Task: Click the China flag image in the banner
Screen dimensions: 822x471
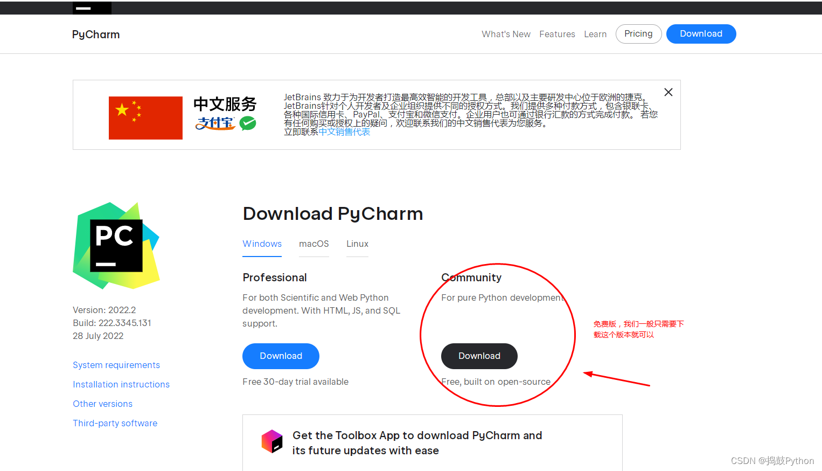Action: 145,118
